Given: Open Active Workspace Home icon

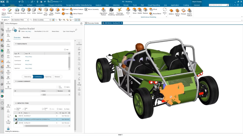Looking at the screenshot, I should 8,35.
